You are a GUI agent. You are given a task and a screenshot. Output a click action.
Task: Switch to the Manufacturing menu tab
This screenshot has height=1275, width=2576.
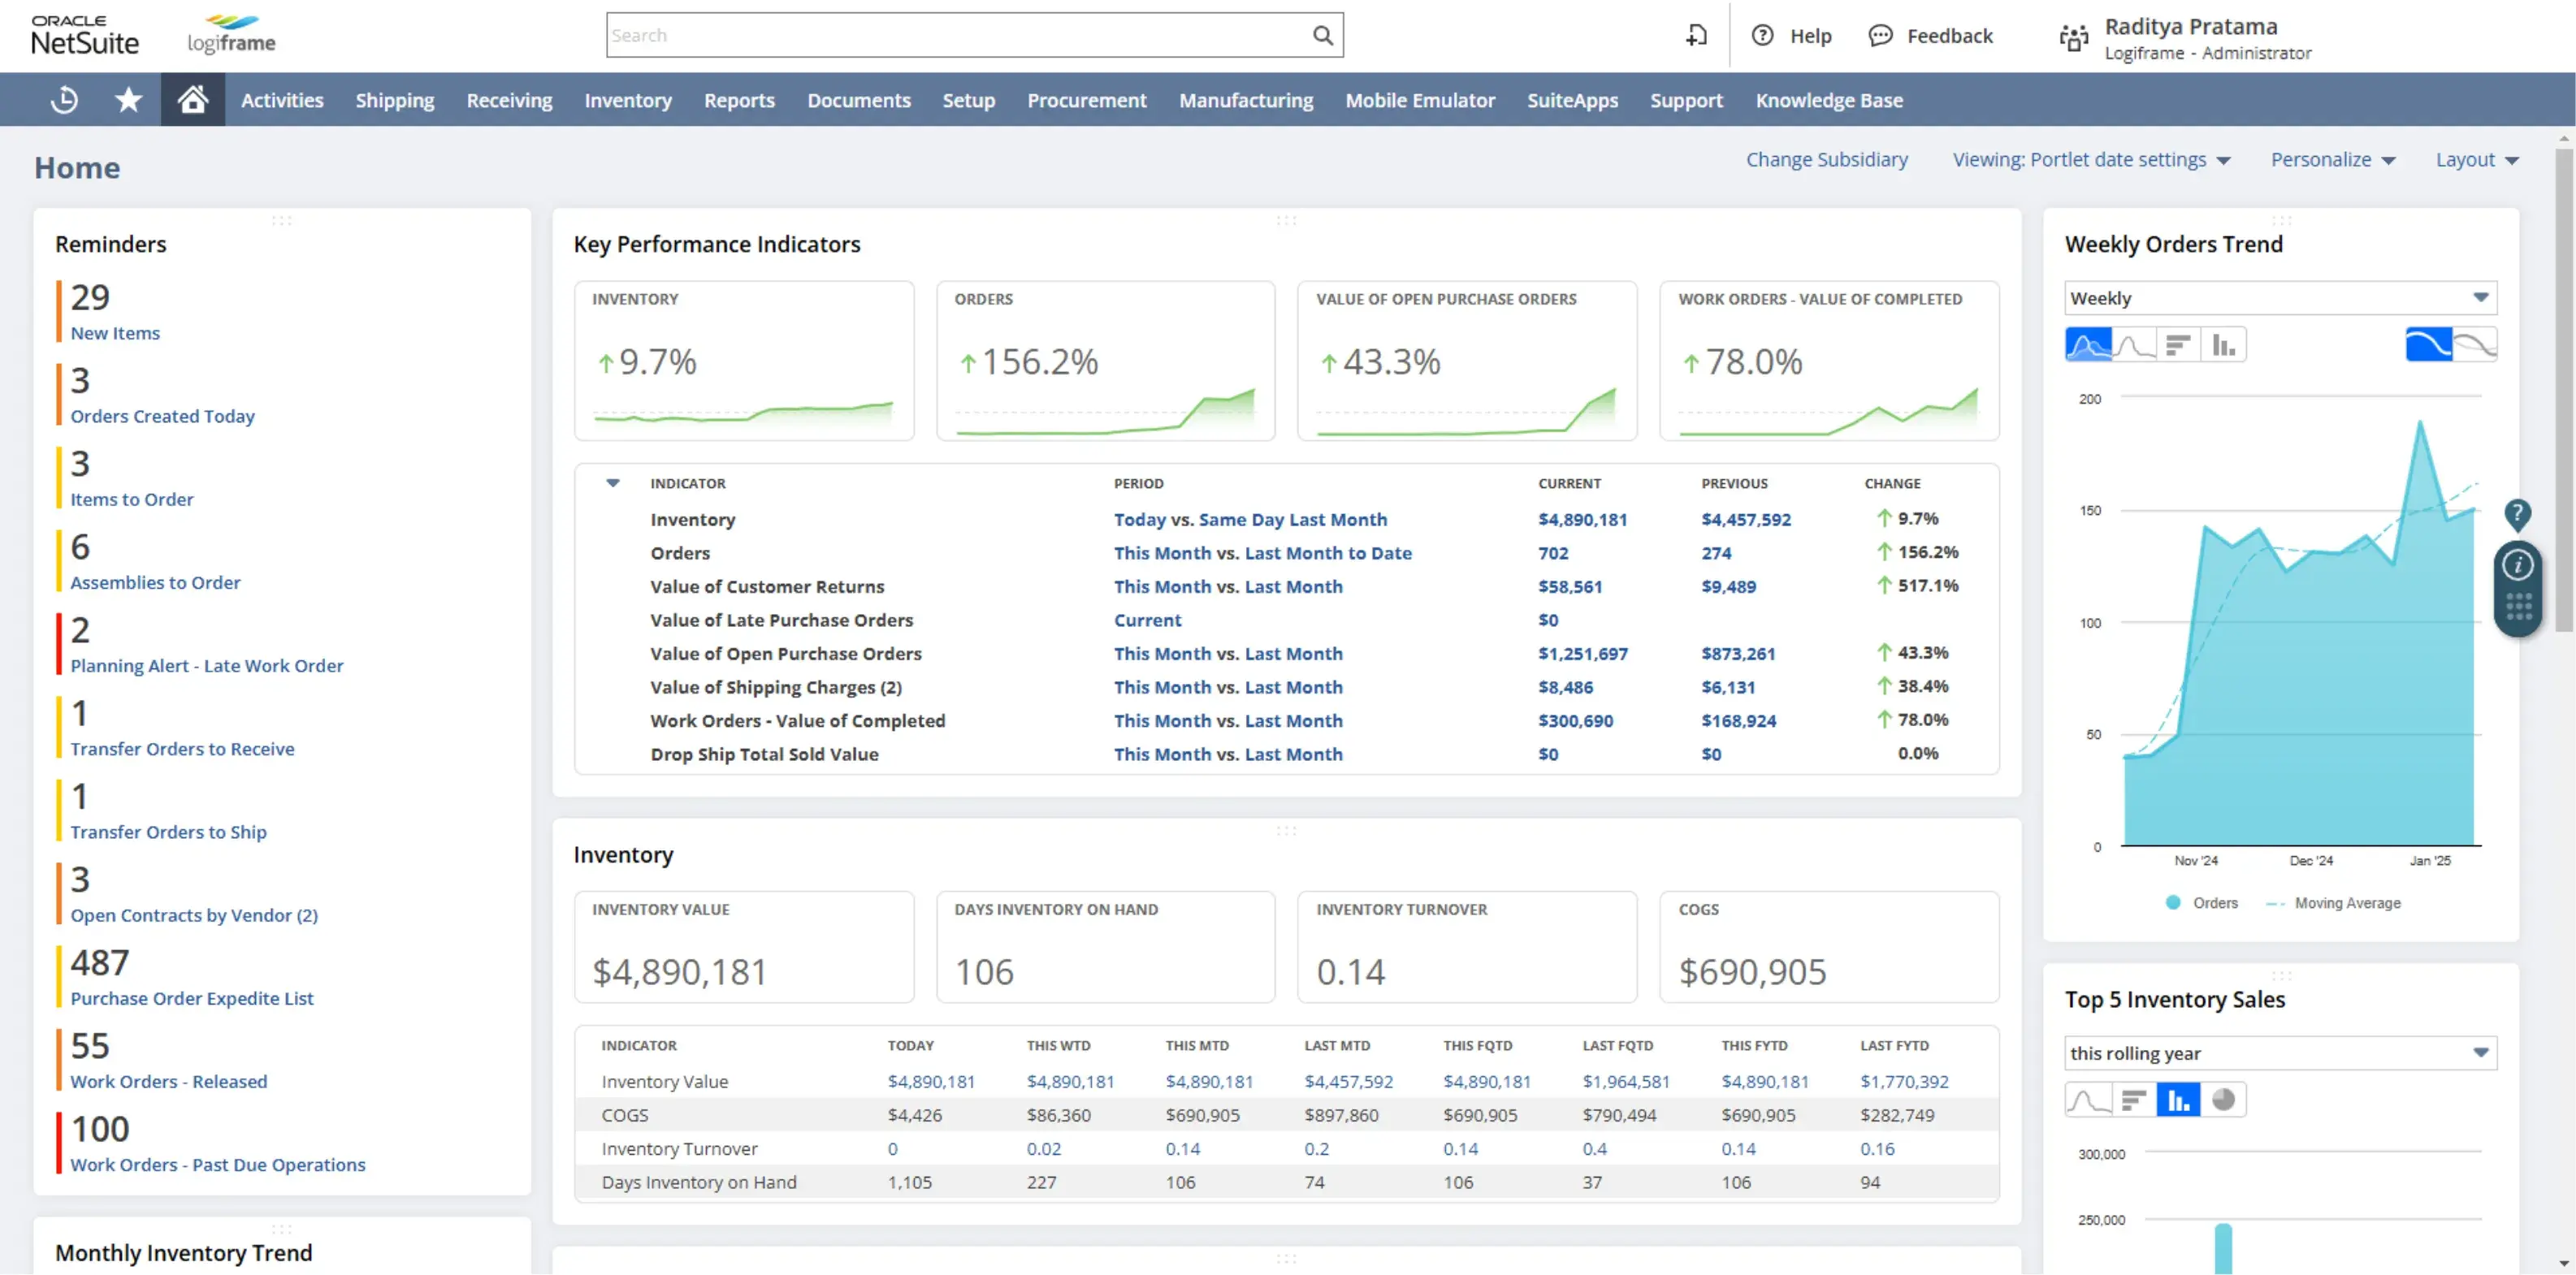[1245, 99]
